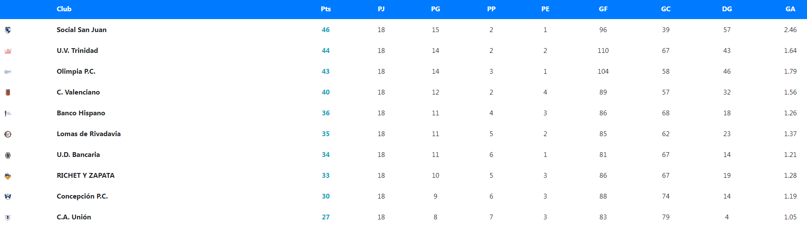807x225 pixels.
Task: Open the Olimpia P.C. team link
Action: pyautogui.click(x=76, y=72)
